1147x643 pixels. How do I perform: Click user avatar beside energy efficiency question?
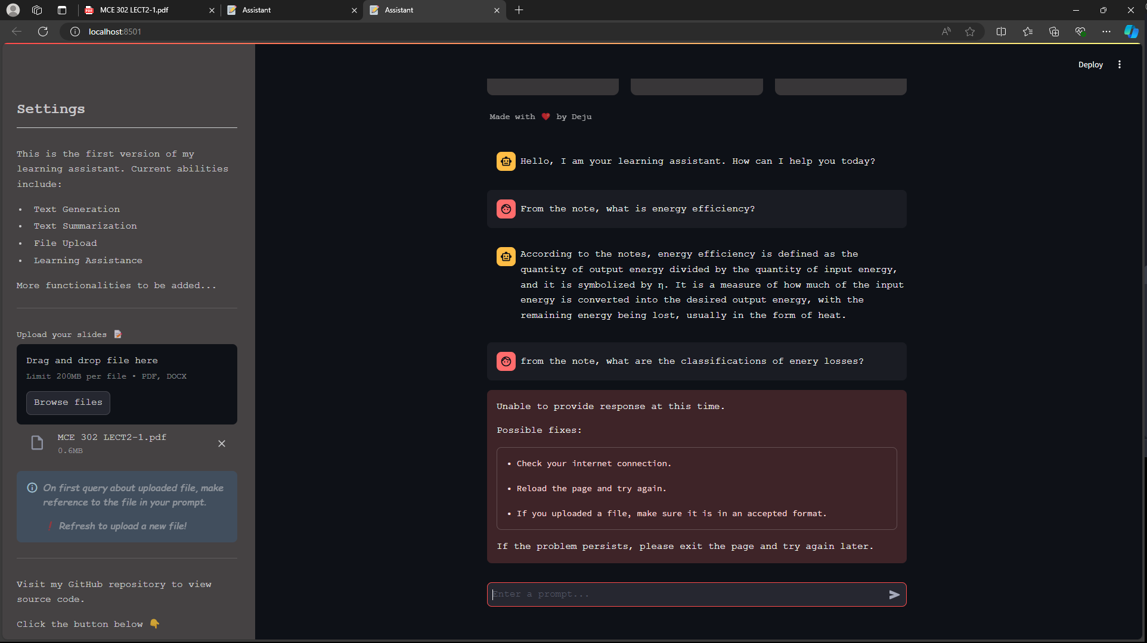click(x=506, y=209)
